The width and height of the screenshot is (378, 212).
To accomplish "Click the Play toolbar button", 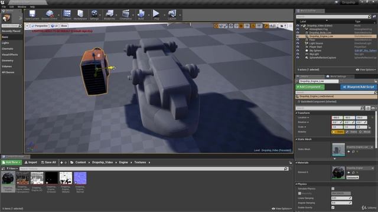I will (x=156, y=15).
